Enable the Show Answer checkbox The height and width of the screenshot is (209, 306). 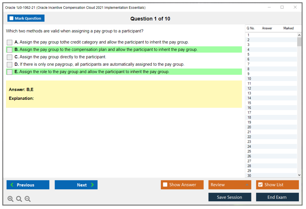[x=165, y=185]
